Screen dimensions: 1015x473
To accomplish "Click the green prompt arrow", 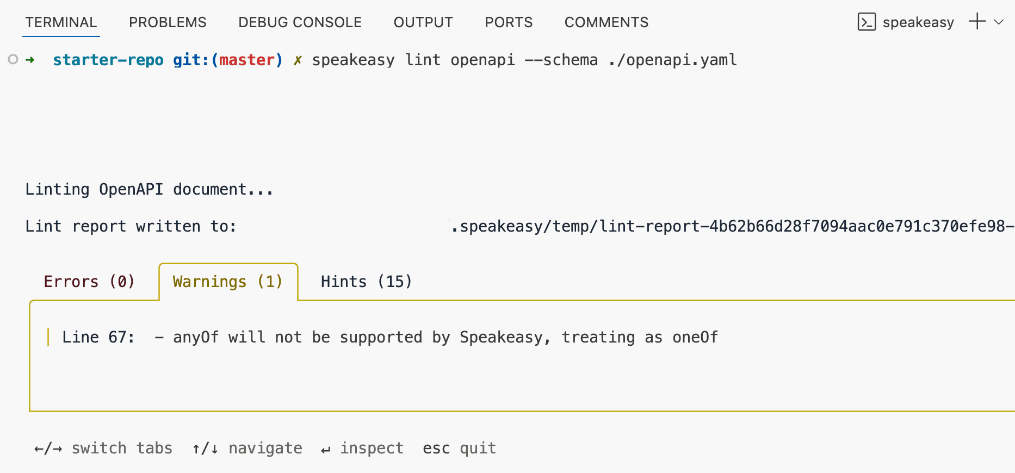I will [x=30, y=60].
